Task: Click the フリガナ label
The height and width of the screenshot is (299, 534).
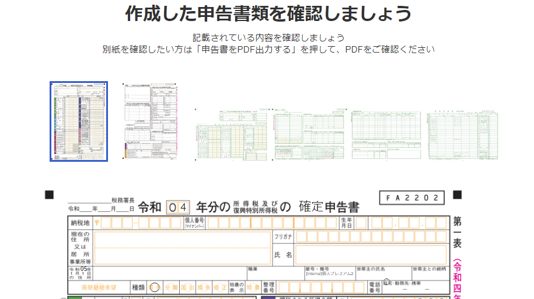Action: 283,237
